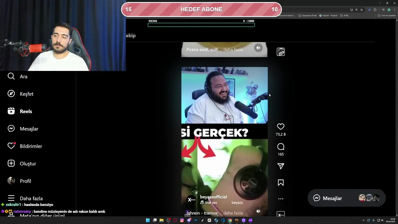Open Mesajlar in the left sidebar
Viewport: 398px width, 224px height.
click(x=23, y=129)
